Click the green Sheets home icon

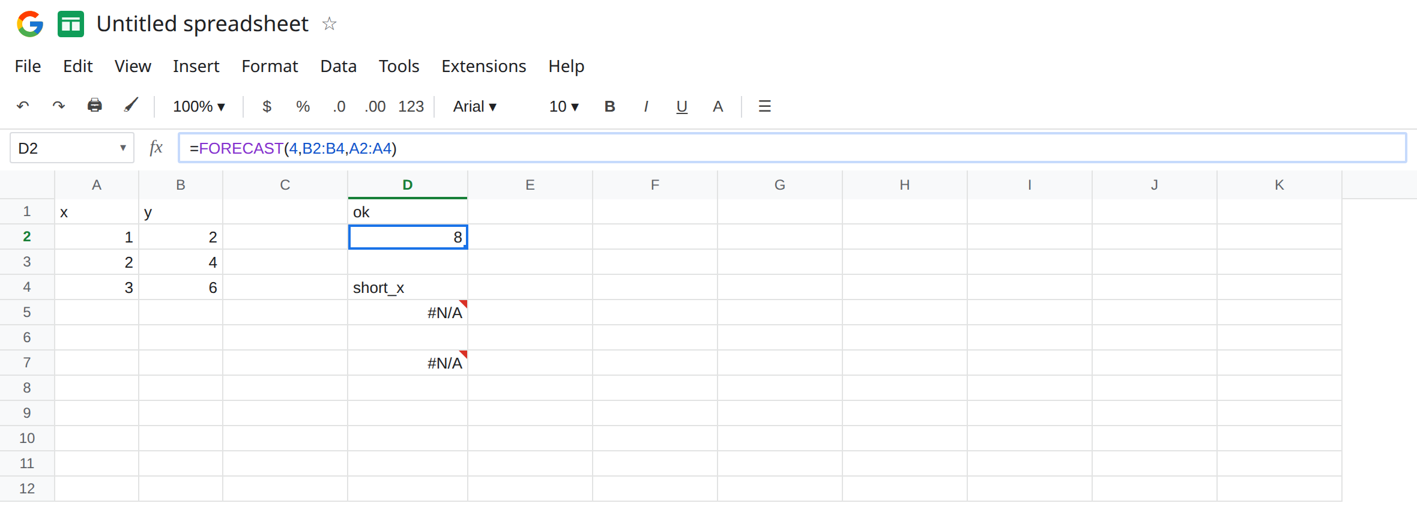[x=71, y=24]
